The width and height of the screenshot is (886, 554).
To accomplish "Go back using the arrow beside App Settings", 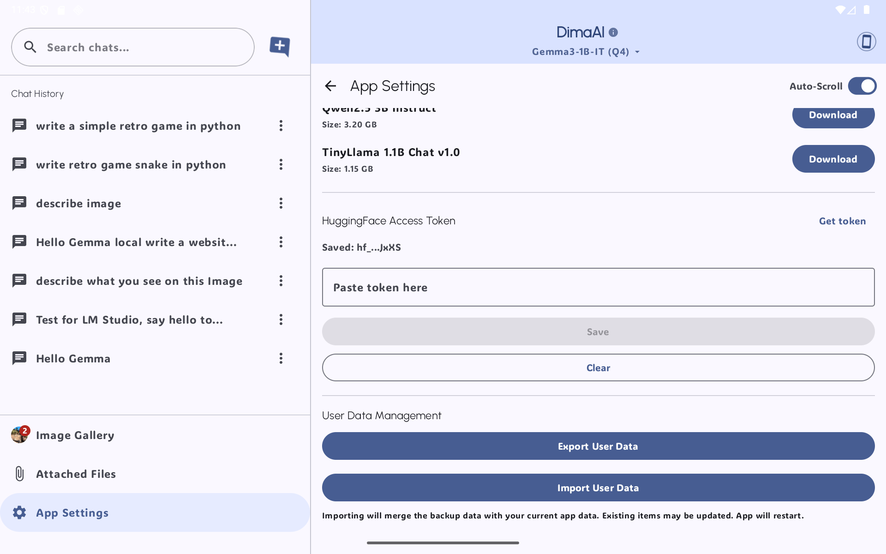I will [330, 86].
